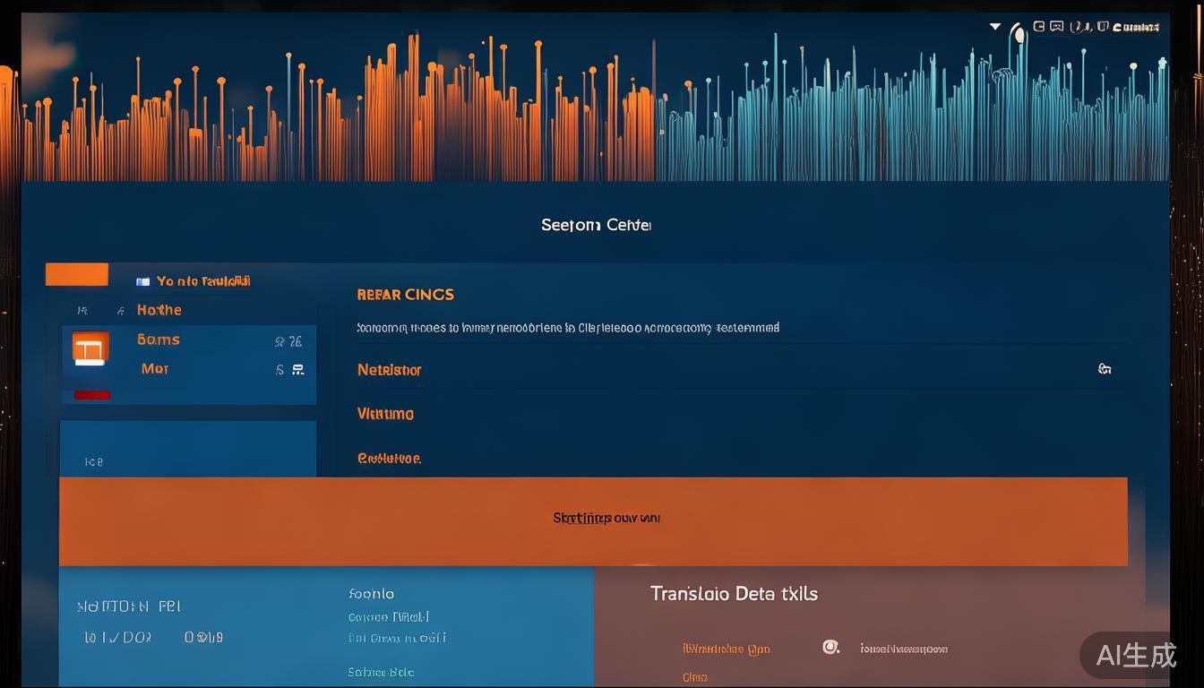
Task: Click the 'Sahae Bde' link in the blue panel
Action: pos(381,672)
